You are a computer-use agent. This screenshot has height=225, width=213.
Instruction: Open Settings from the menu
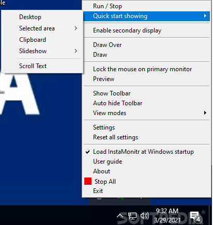pyautogui.click(x=146, y=127)
